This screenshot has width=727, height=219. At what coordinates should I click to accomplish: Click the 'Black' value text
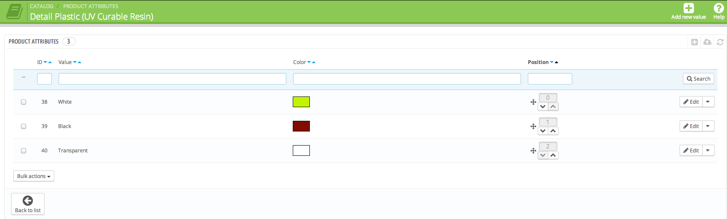pos(65,126)
